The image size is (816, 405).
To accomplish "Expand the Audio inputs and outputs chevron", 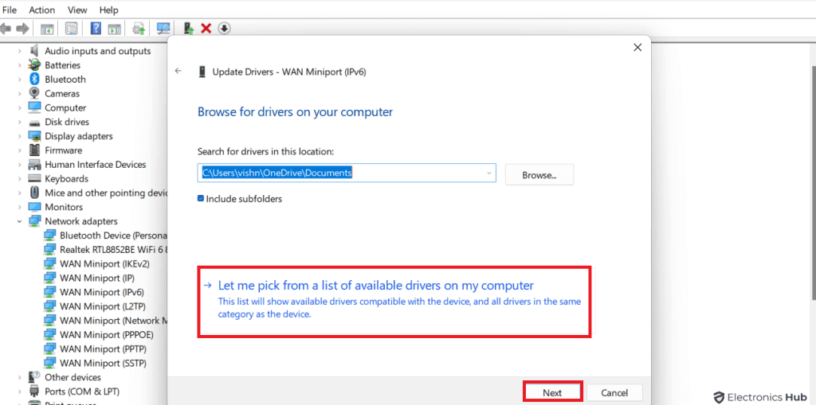I will tap(20, 51).
